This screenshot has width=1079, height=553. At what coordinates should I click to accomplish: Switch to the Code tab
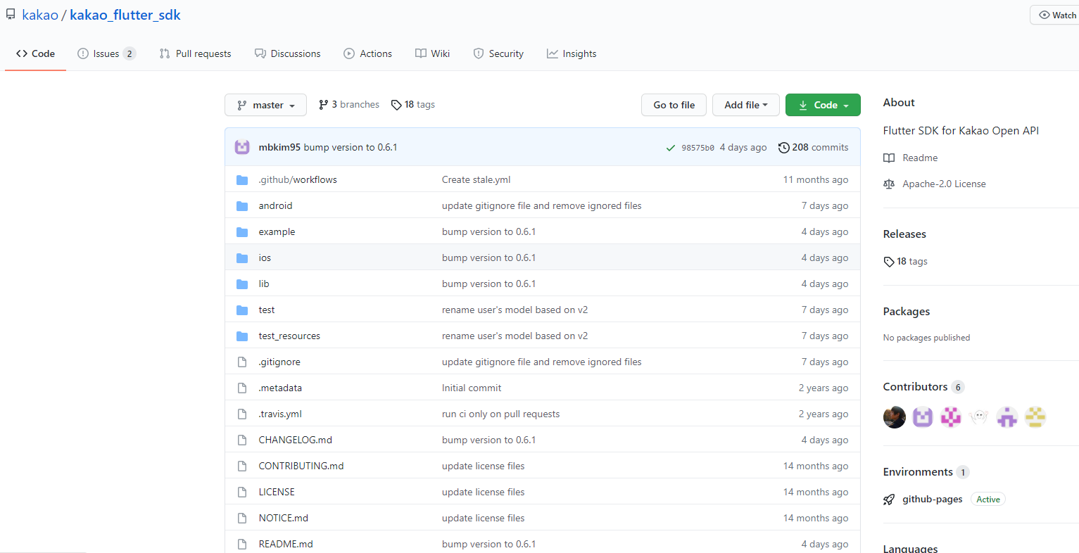tap(35, 53)
